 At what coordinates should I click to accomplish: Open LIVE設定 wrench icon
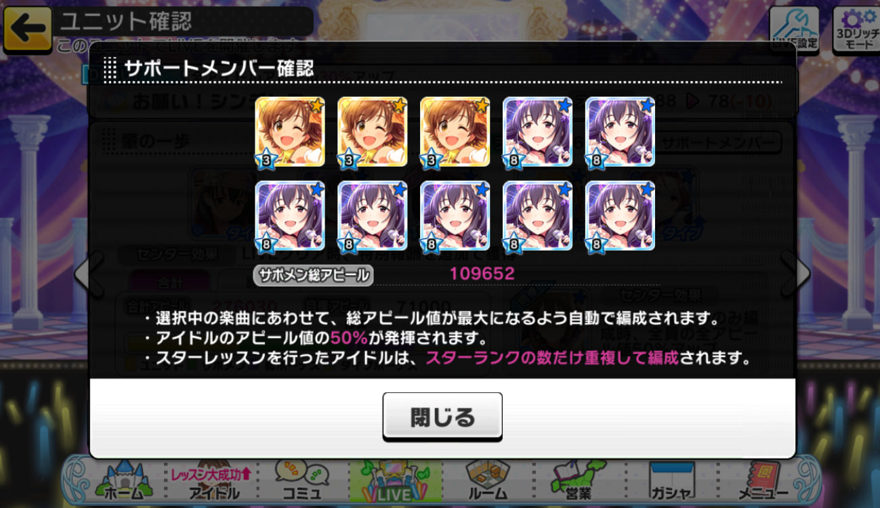(x=795, y=28)
